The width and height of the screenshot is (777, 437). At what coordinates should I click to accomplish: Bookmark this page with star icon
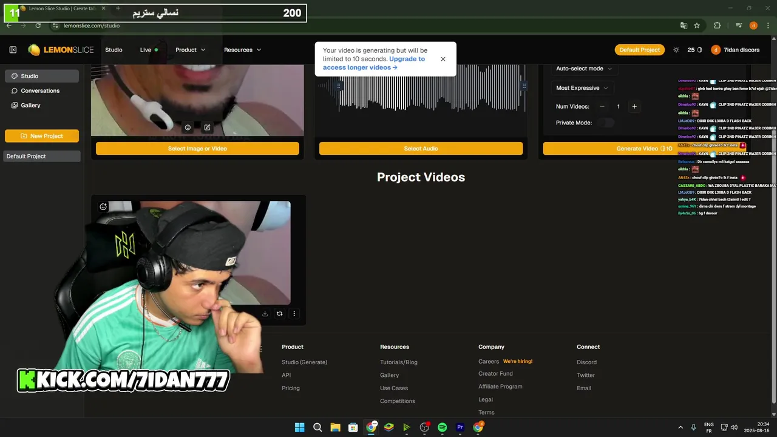pyautogui.click(x=697, y=25)
